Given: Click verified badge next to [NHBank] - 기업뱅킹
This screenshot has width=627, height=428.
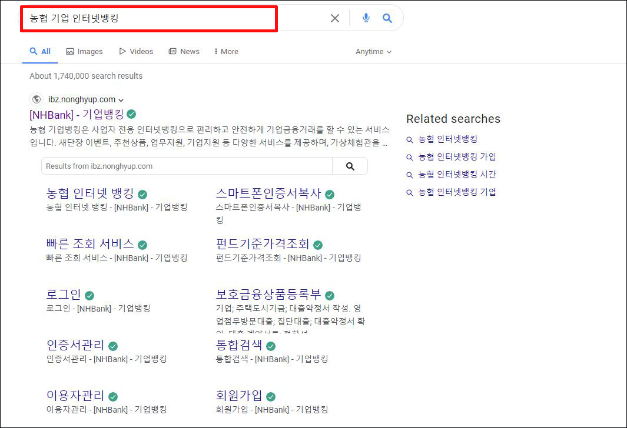Looking at the screenshot, I should coord(131,114).
